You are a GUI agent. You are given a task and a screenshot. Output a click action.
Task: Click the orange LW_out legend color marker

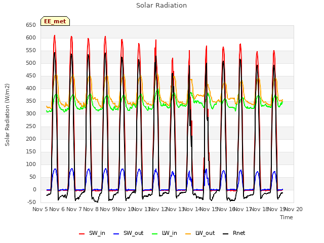click(x=188, y=234)
